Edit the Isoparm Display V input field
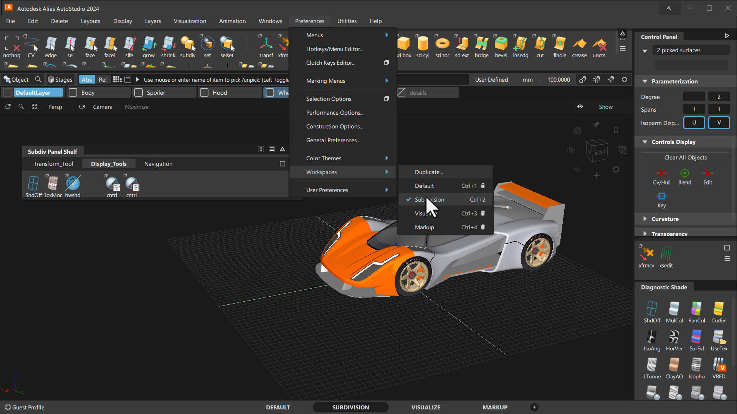The height and width of the screenshot is (414, 737). pyautogui.click(x=718, y=123)
